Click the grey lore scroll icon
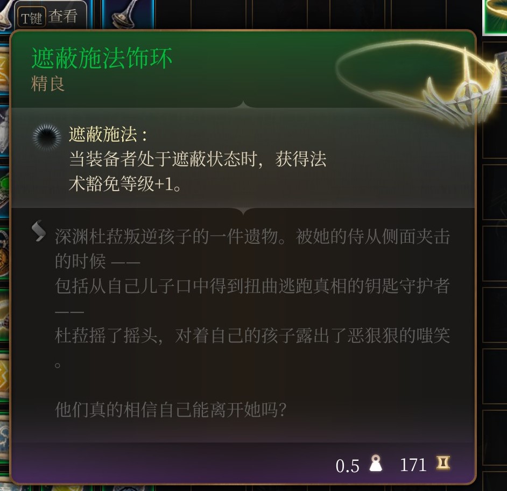This screenshot has width=507, height=491. [x=38, y=230]
